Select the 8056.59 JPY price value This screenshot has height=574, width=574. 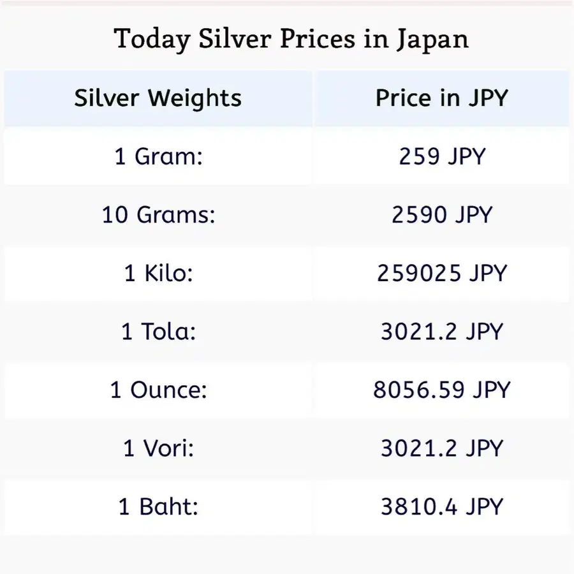coord(441,390)
